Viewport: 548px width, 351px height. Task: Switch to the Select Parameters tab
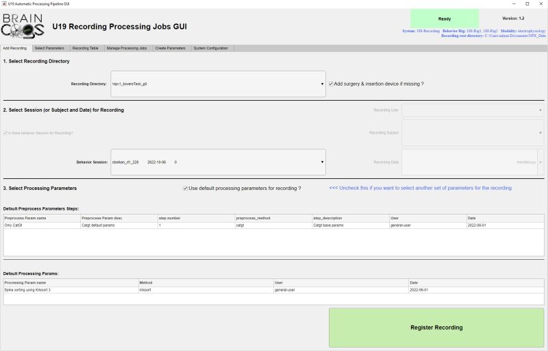49,48
